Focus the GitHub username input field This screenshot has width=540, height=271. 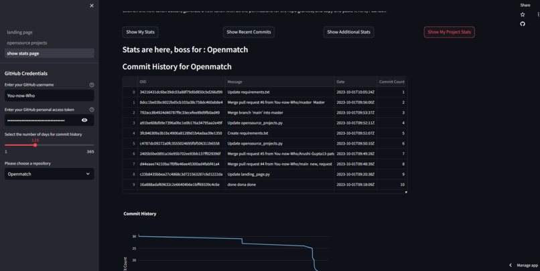(50, 96)
